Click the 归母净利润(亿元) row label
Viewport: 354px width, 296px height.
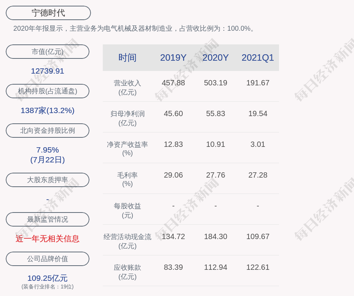[128, 118]
